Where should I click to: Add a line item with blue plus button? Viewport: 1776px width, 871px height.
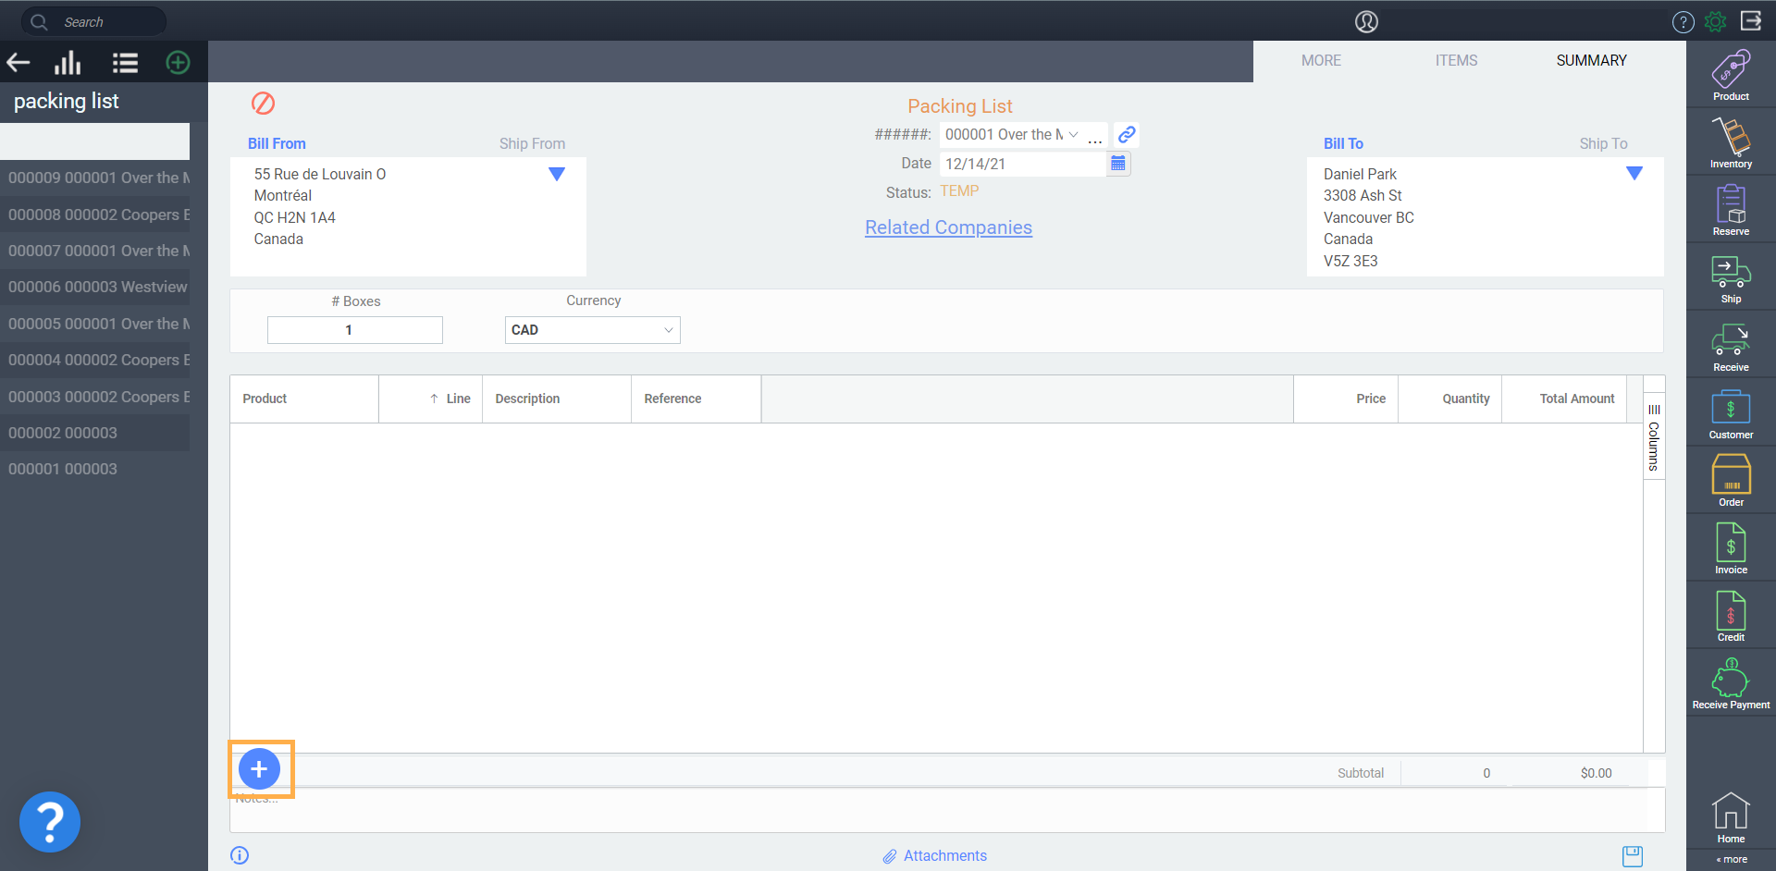[x=259, y=768]
